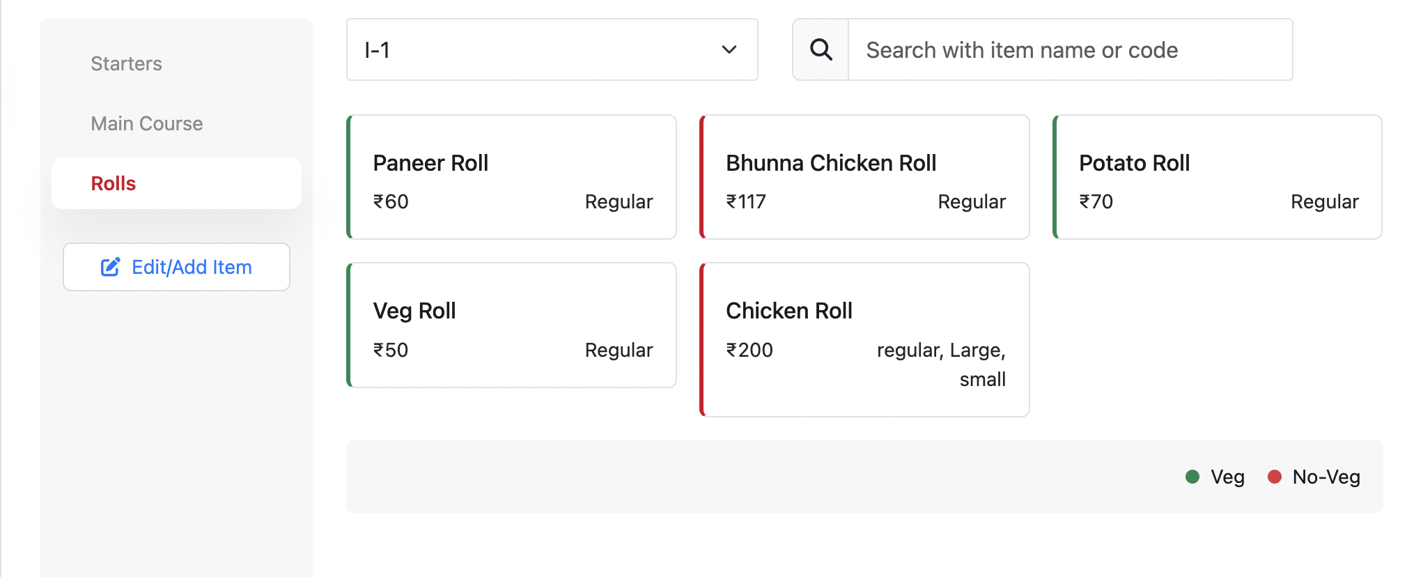1407x577 pixels.
Task: Choose the Bhunna Chicken Roll card
Action: 864,177
